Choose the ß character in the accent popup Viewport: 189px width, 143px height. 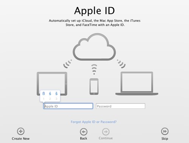(43, 93)
